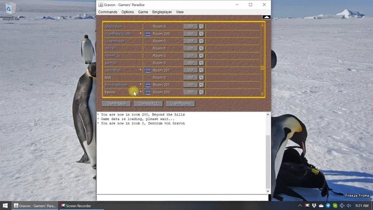Click the blue round tray icon
The height and width of the screenshot is (210, 373).
click(328, 206)
